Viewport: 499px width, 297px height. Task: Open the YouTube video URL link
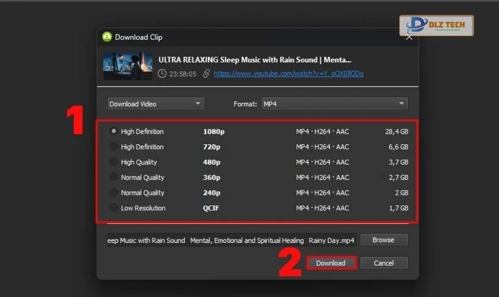coord(288,74)
